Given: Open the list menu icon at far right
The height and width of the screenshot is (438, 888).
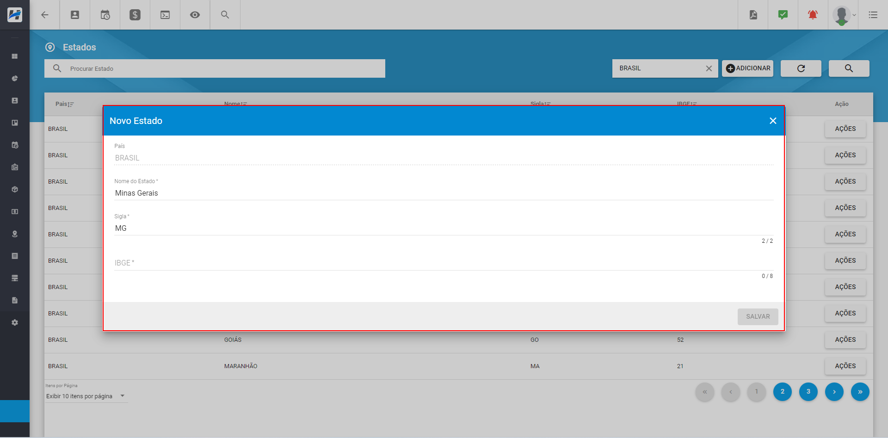Looking at the screenshot, I should click(x=873, y=15).
